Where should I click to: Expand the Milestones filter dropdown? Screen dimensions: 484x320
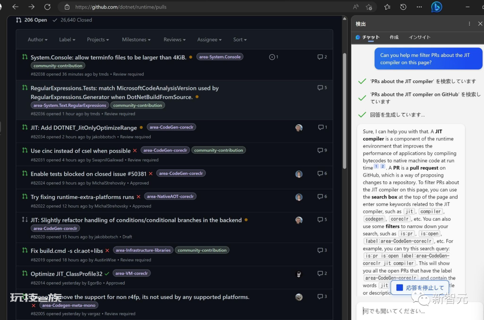pos(136,39)
